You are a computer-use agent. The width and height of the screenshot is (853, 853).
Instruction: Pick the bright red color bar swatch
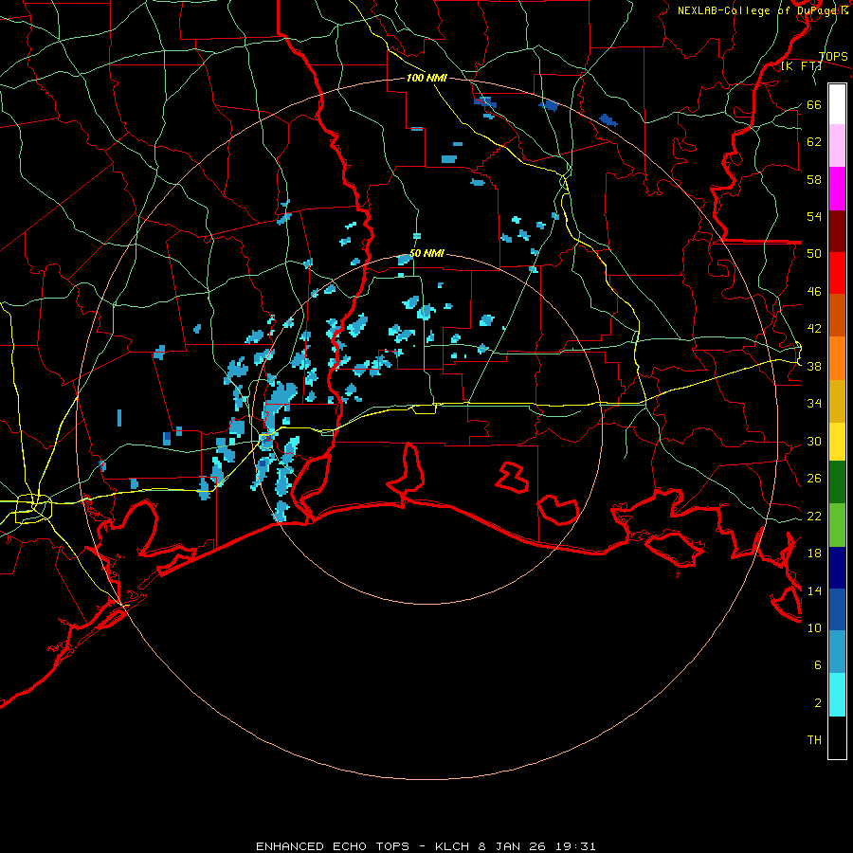click(x=837, y=273)
